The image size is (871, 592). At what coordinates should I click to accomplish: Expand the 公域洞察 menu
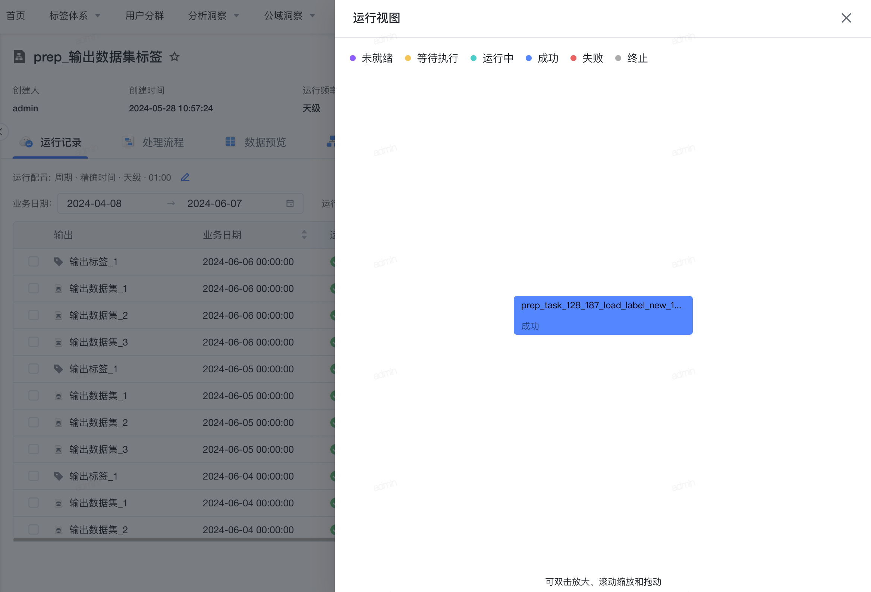pyautogui.click(x=289, y=16)
